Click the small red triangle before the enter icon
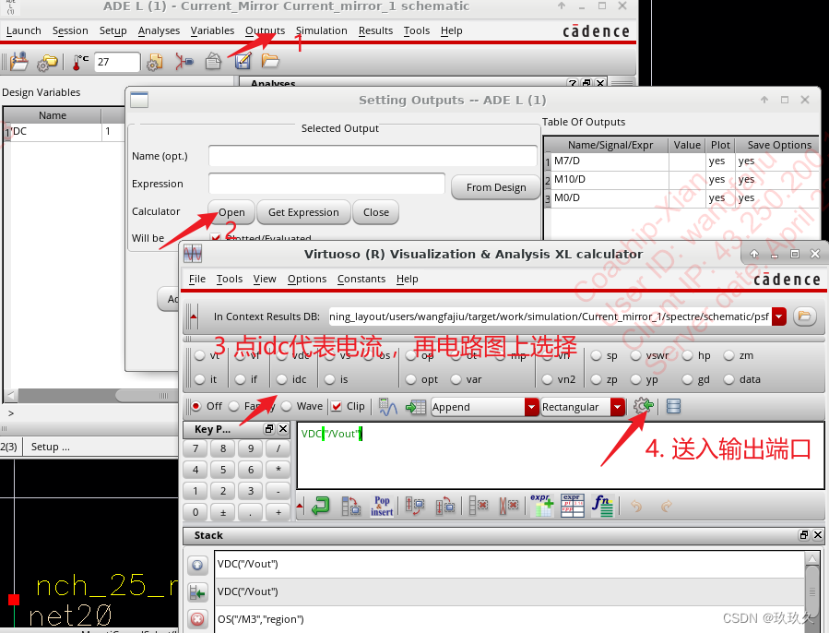This screenshot has width=829, height=633. (x=300, y=507)
